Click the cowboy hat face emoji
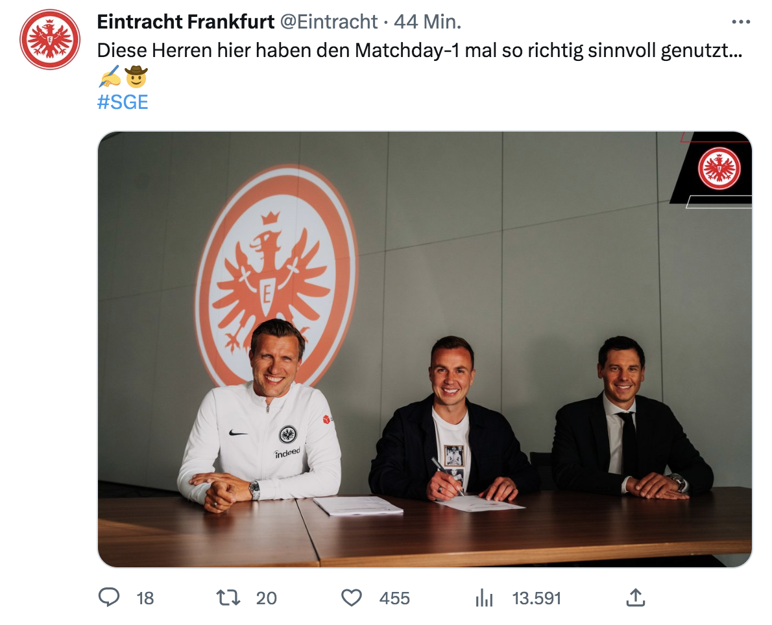The height and width of the screenshot is (625, 772). [136, 77]
